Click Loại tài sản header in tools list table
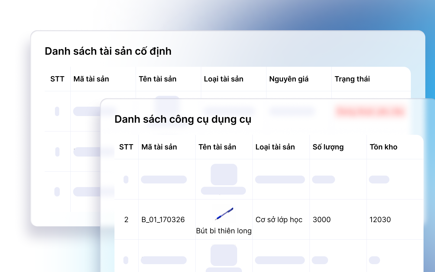435x272 pixels. coord(275,147)
